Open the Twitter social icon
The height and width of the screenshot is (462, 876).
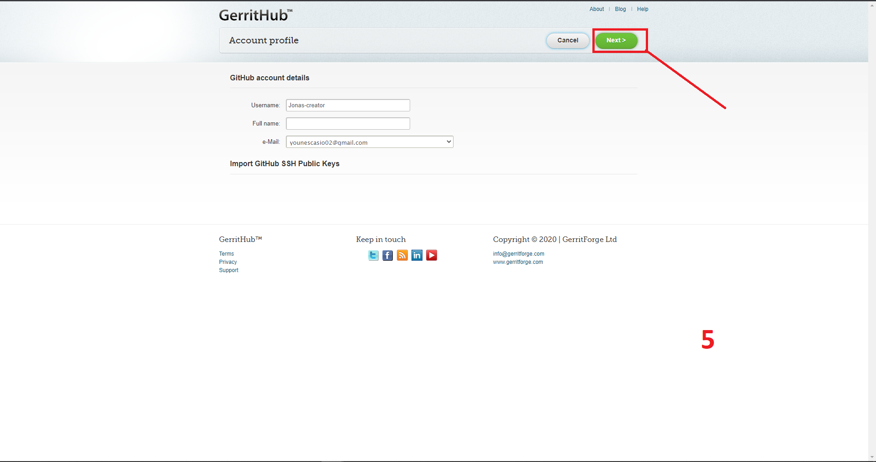(373, 255)
